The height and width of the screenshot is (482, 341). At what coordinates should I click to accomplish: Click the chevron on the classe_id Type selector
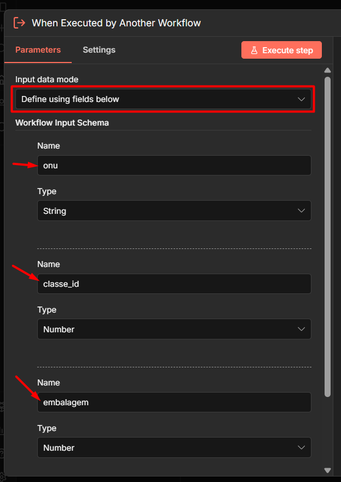pyautogui.click(x=301, y=329)
